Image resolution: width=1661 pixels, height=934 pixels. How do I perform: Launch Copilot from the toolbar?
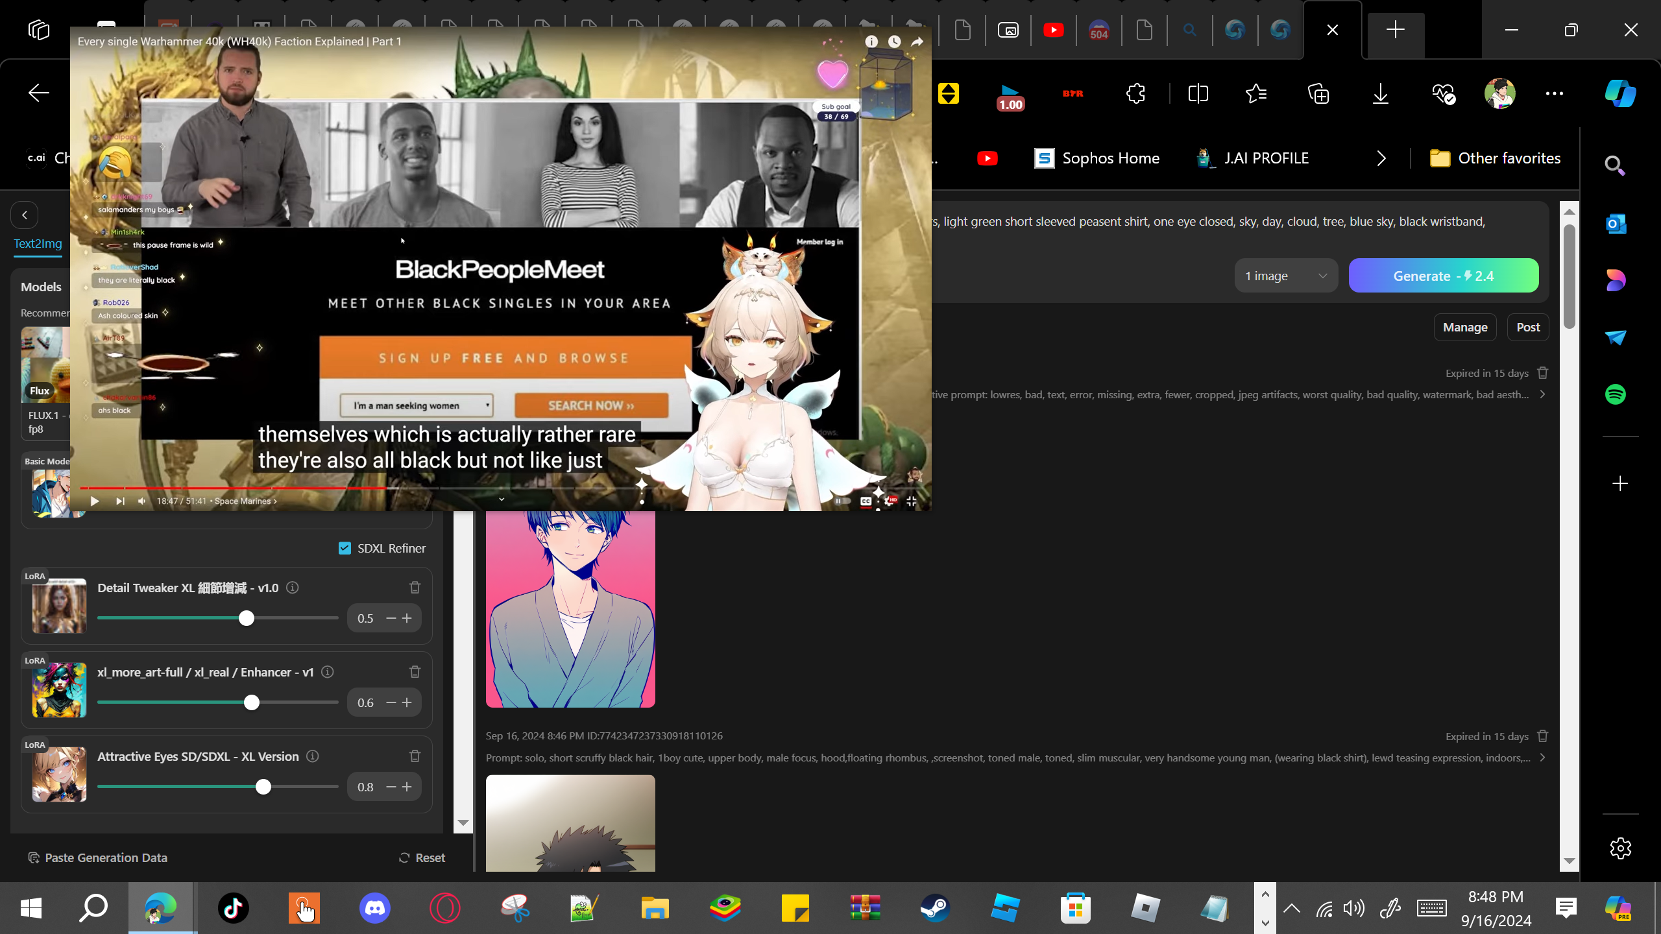click(x=1620, y=93)
